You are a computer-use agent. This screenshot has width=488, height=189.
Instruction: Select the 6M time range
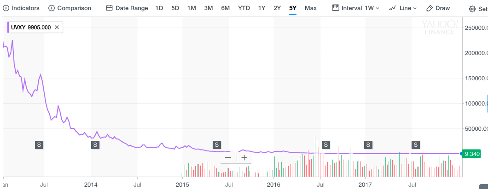[x=225, y=8]
